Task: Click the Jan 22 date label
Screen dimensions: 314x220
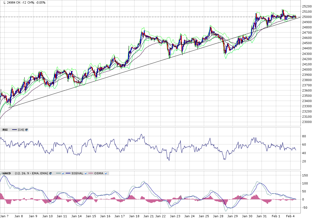Action: pyautogui.click(x=161, y=216)
